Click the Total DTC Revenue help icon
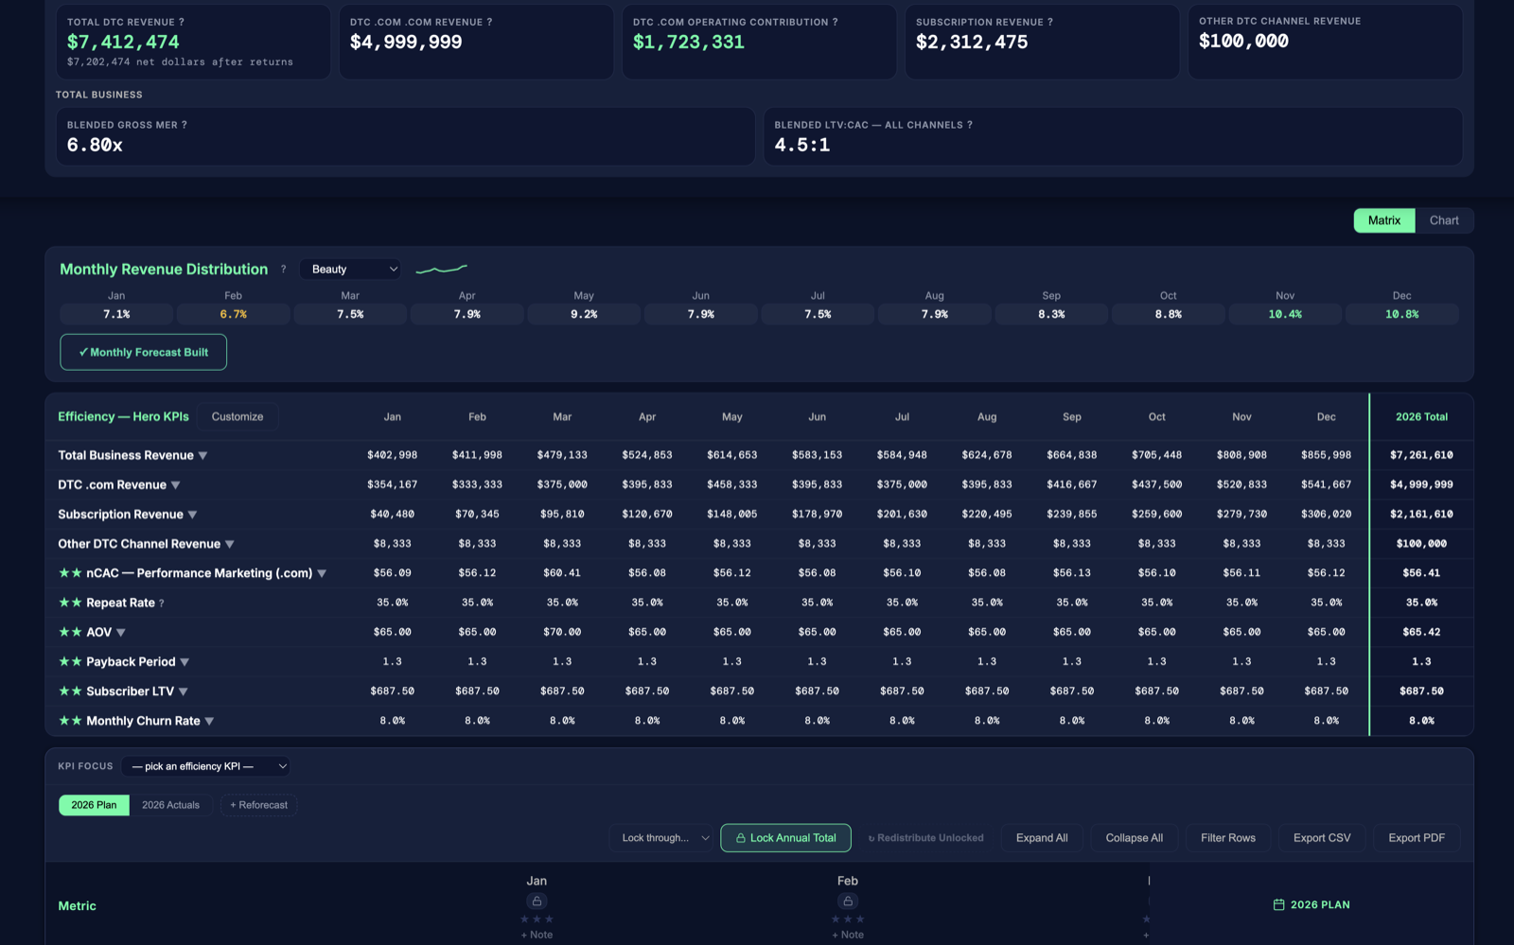Viewport: 1514px width, 945px height. pos(182,22)
